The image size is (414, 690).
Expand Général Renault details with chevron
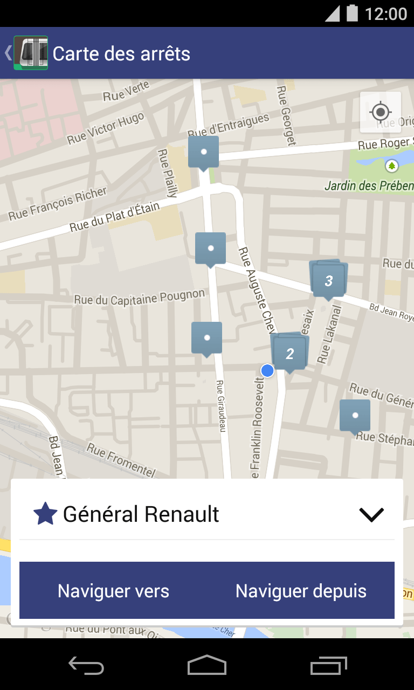[371, 515]
